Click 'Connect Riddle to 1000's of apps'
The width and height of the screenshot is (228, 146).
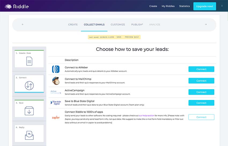pos(84,112)
